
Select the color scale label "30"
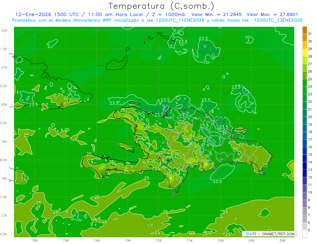[310, 41]
